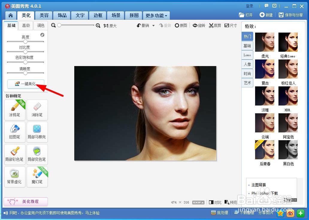
Task: Open the 尺寸 resize tool
Action: (x=231, y=25)
